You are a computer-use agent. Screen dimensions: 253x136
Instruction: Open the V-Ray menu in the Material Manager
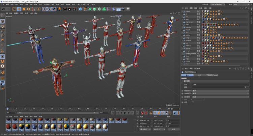16,116
